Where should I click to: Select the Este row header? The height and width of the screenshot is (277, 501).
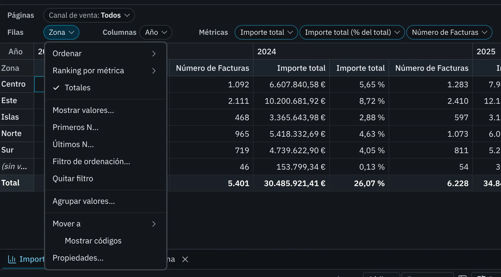[x=17, y=101]
